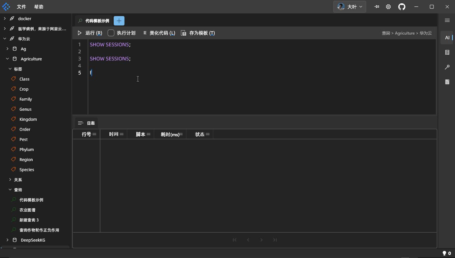Screen dimensions: 455x258
Task: Open the right sidebar calculator icon
Action: coord(447,82)
